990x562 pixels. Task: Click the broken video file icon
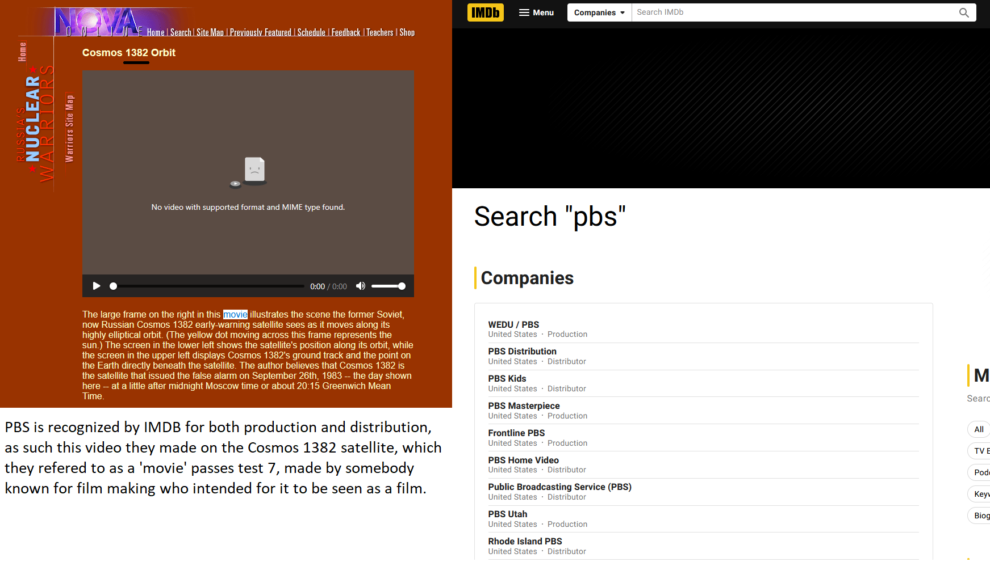tap(248, 172)
